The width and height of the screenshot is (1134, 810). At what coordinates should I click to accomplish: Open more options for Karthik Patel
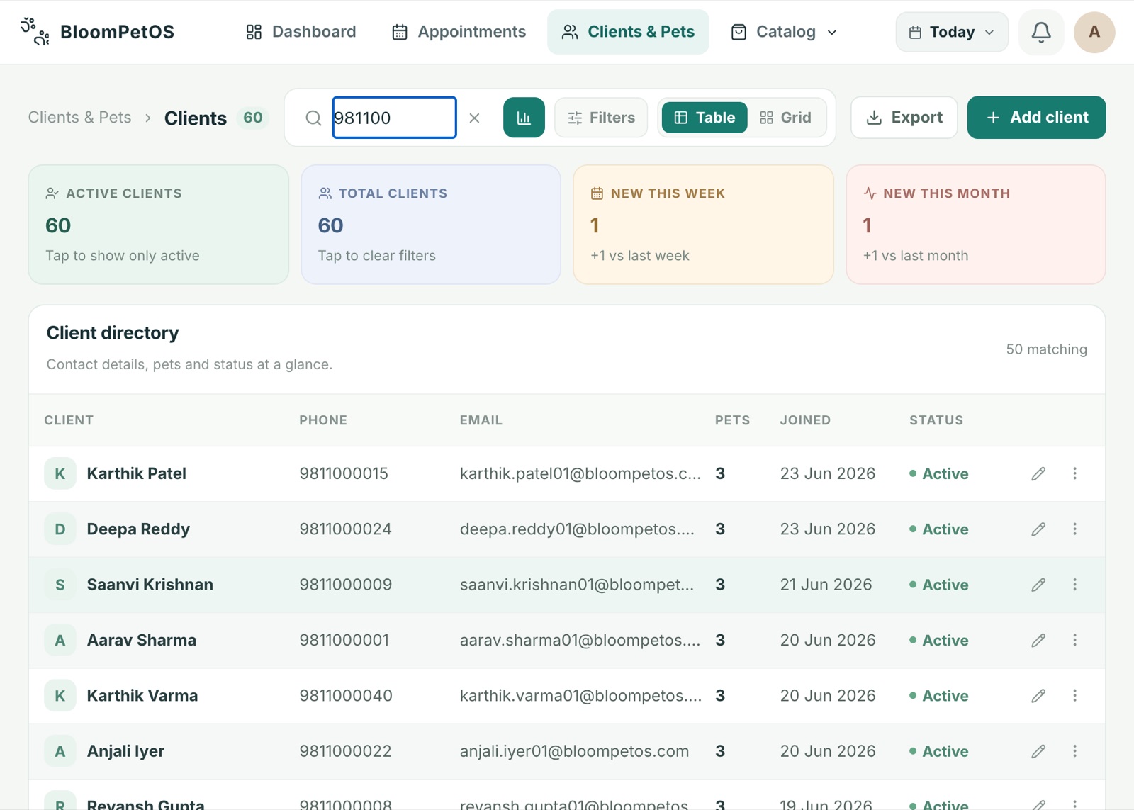1074,473
